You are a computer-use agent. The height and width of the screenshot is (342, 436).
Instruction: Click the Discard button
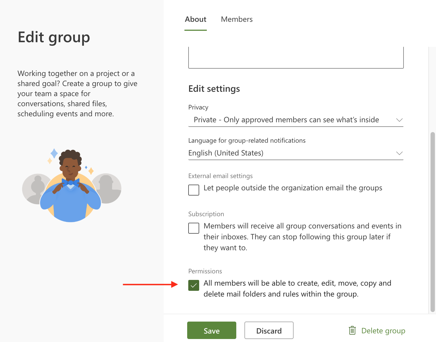point(269,331)
